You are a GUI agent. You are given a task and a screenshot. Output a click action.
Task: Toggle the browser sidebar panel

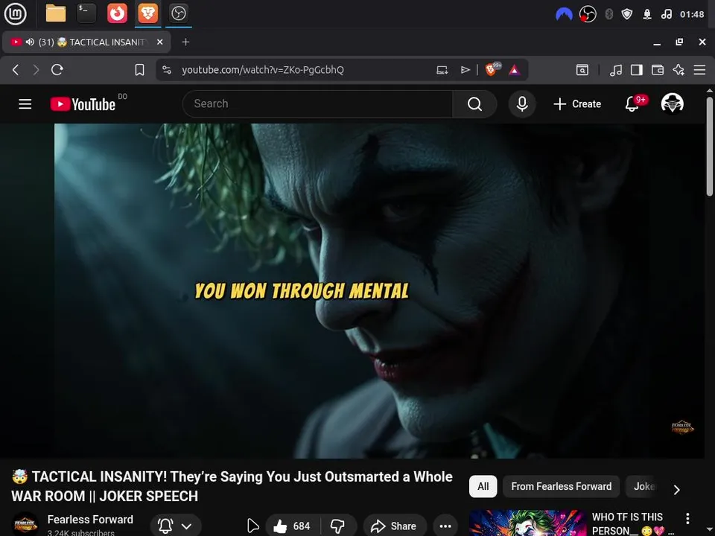click(637, 70)
